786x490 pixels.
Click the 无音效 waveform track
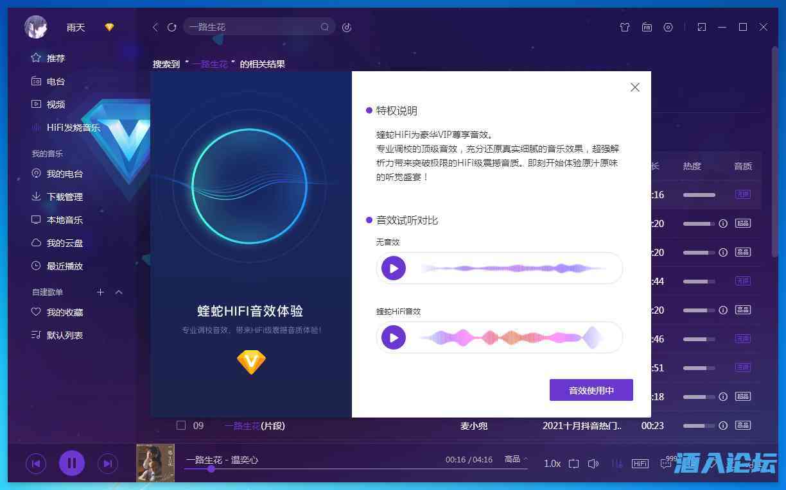tap(514, 268)
